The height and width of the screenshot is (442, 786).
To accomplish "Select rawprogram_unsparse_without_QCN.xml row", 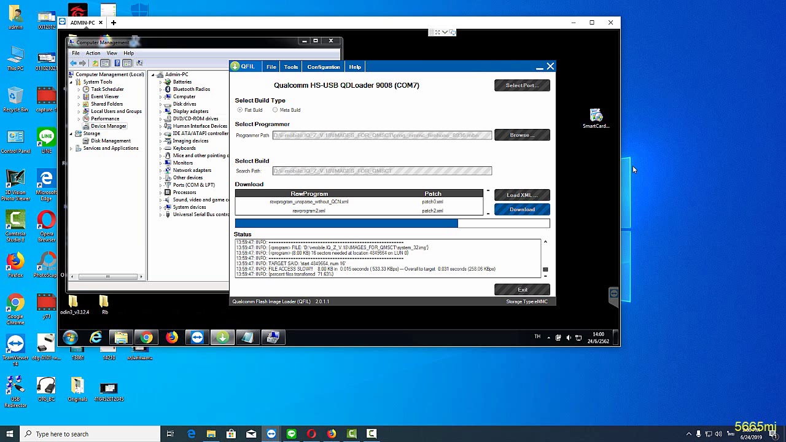I will coord(359,202).
